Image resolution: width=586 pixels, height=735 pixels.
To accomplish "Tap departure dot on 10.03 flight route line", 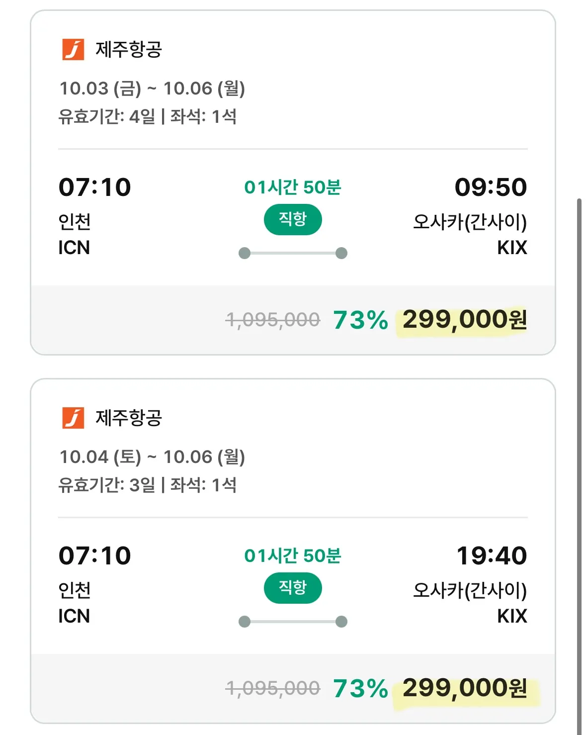I will coord(245,253).
